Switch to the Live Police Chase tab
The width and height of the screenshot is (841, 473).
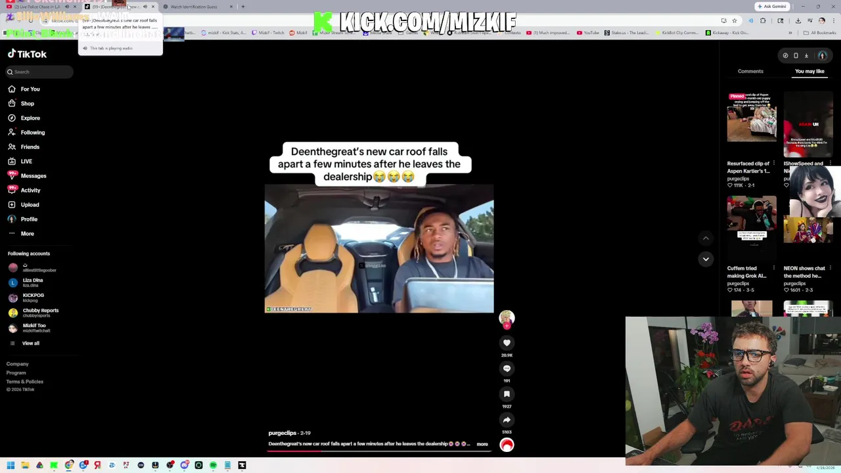point(37,7)
